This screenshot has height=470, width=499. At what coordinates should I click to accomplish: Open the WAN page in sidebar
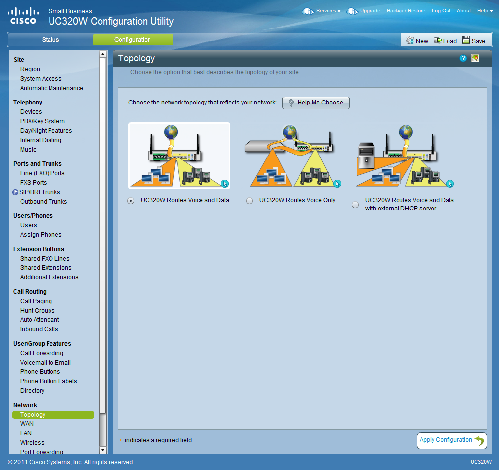pos(27,424)
